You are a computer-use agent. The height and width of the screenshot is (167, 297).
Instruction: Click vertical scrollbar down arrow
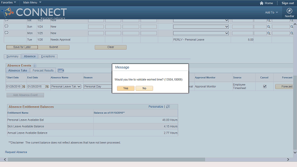tap(295, 153)
